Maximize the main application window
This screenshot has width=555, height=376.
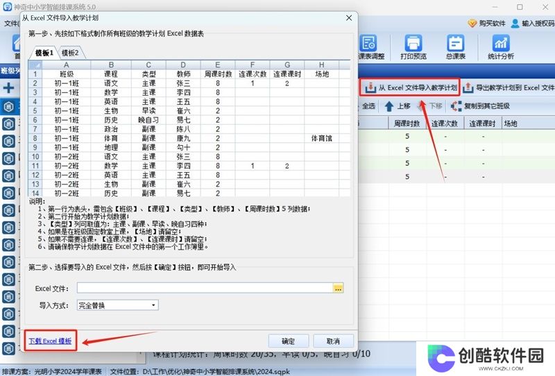tap(520, 7)
